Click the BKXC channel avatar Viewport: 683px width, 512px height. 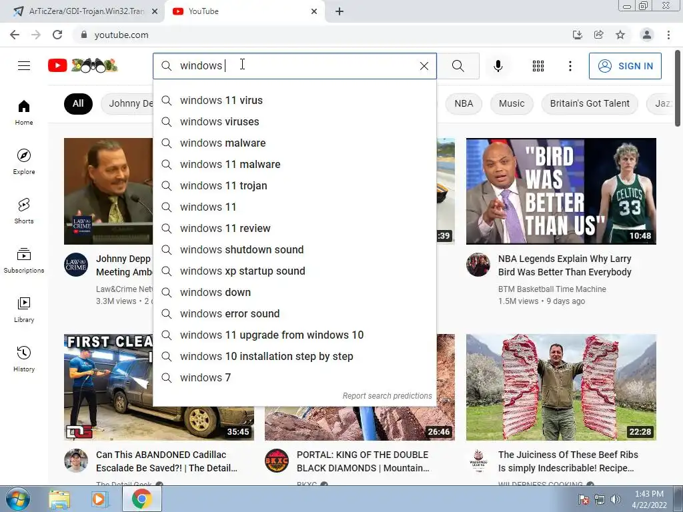point(277,461)
